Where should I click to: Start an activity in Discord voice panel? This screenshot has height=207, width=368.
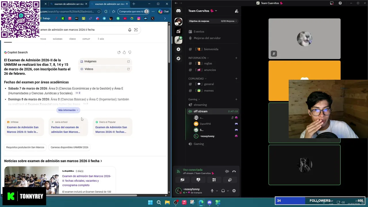[x=214, y=180]
